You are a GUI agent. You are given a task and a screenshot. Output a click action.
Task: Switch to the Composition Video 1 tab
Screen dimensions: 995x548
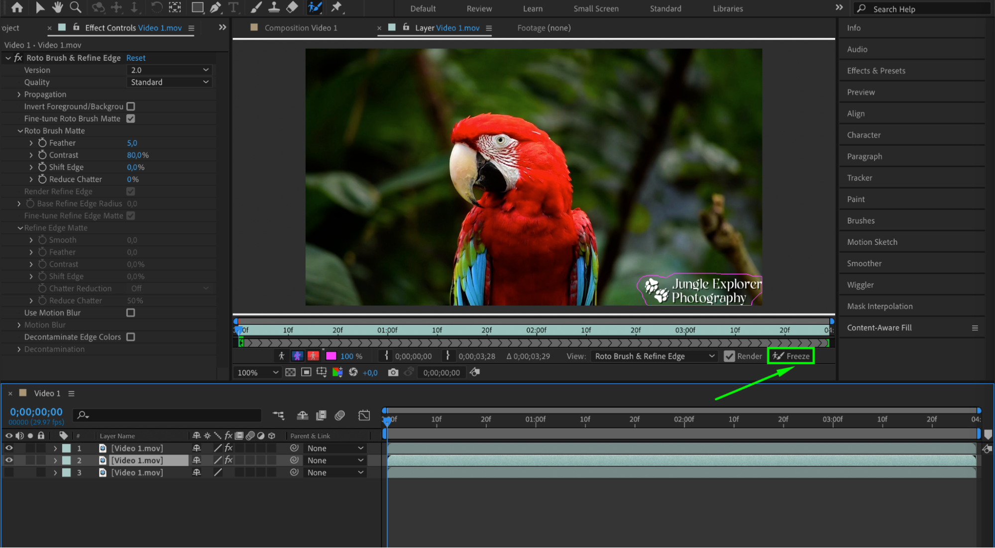click(x=301, y=28)
